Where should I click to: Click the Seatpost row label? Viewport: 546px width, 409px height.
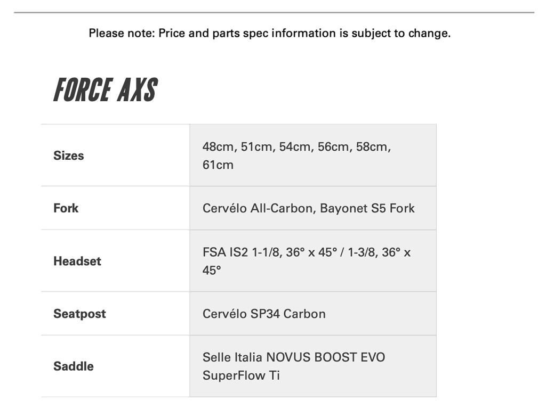coord(79,314)
